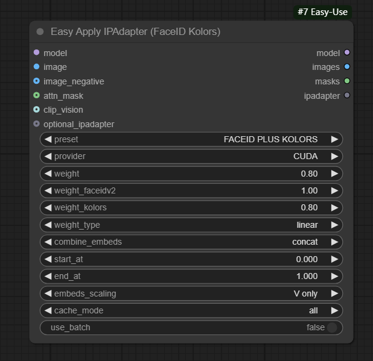373x361 pixels.
Task: Click the end_at value field
Action: coord(191,276)
